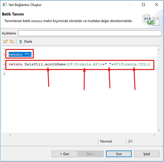164x162 pixels.
Task: Click the horizontal scroll left arrow
Action: tap(10, 135)
